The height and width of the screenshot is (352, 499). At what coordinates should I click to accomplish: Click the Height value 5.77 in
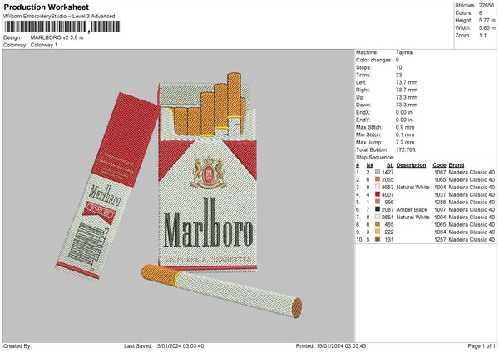pos(487,20)
